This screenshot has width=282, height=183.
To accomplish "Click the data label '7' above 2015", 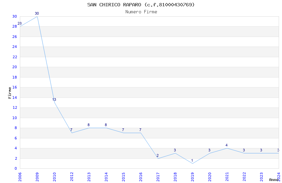I will click(x=123, y=130).
